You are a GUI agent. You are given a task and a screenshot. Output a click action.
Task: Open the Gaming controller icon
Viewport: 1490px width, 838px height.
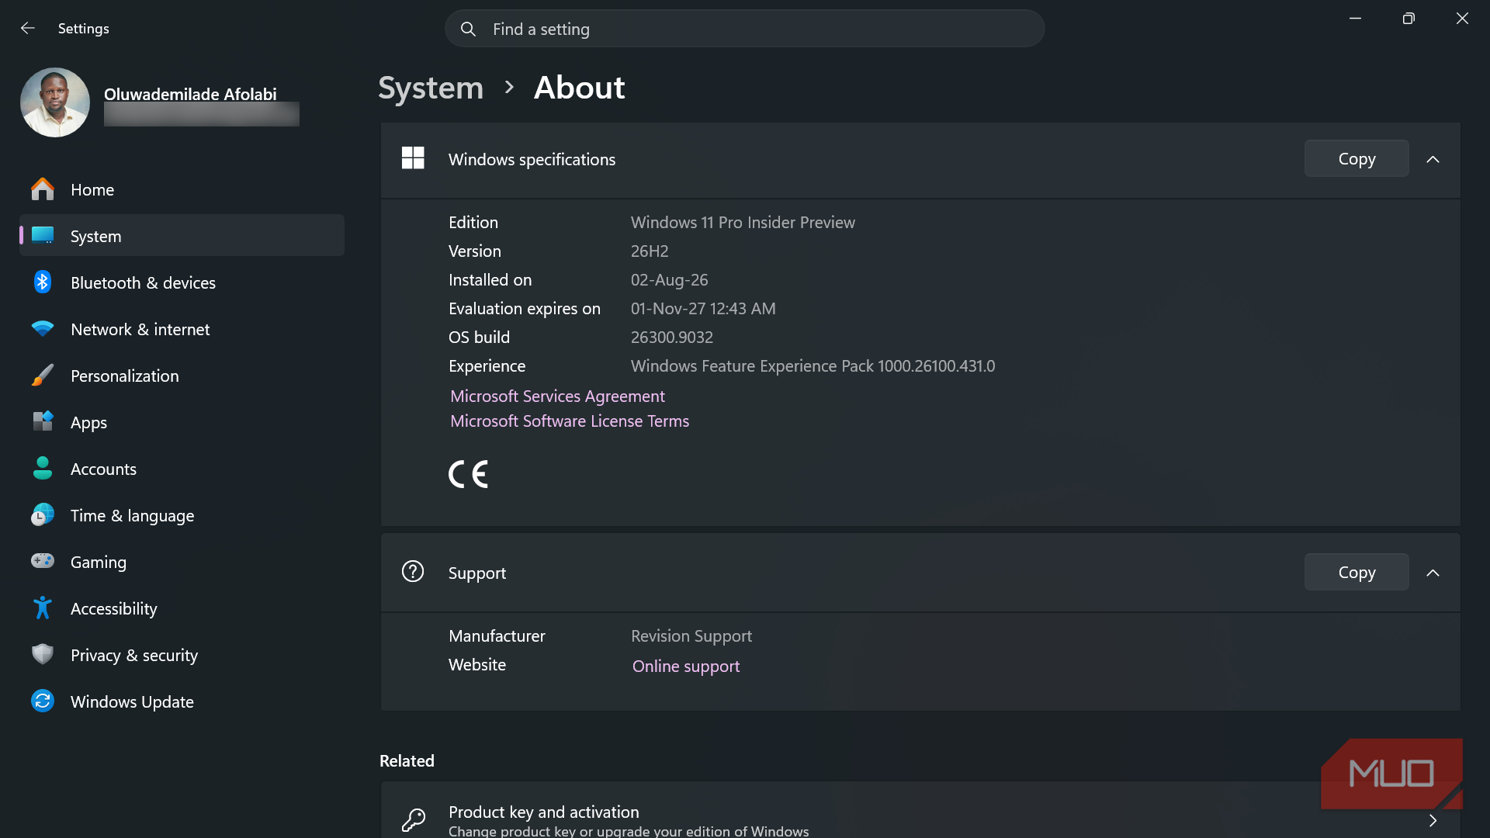click(43, 561)
